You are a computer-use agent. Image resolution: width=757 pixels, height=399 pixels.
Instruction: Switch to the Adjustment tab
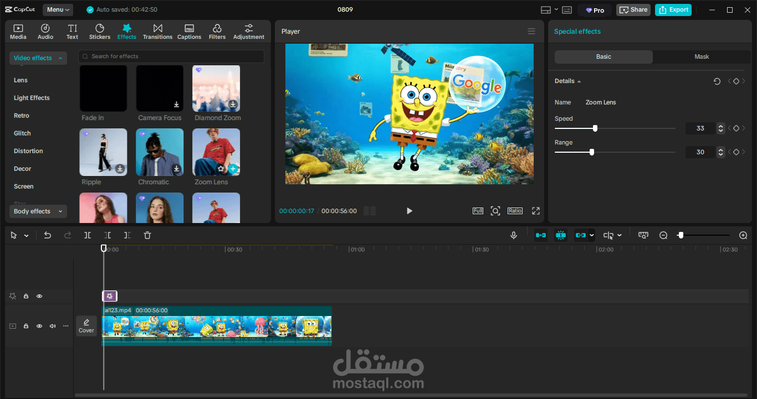click(249, 32)
